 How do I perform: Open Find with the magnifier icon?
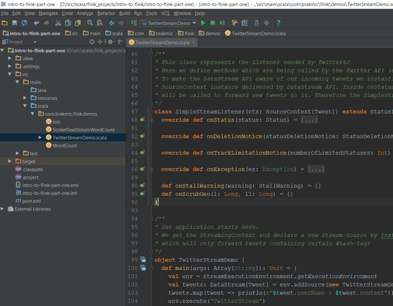pyautogui.click(x=90, y=23)
